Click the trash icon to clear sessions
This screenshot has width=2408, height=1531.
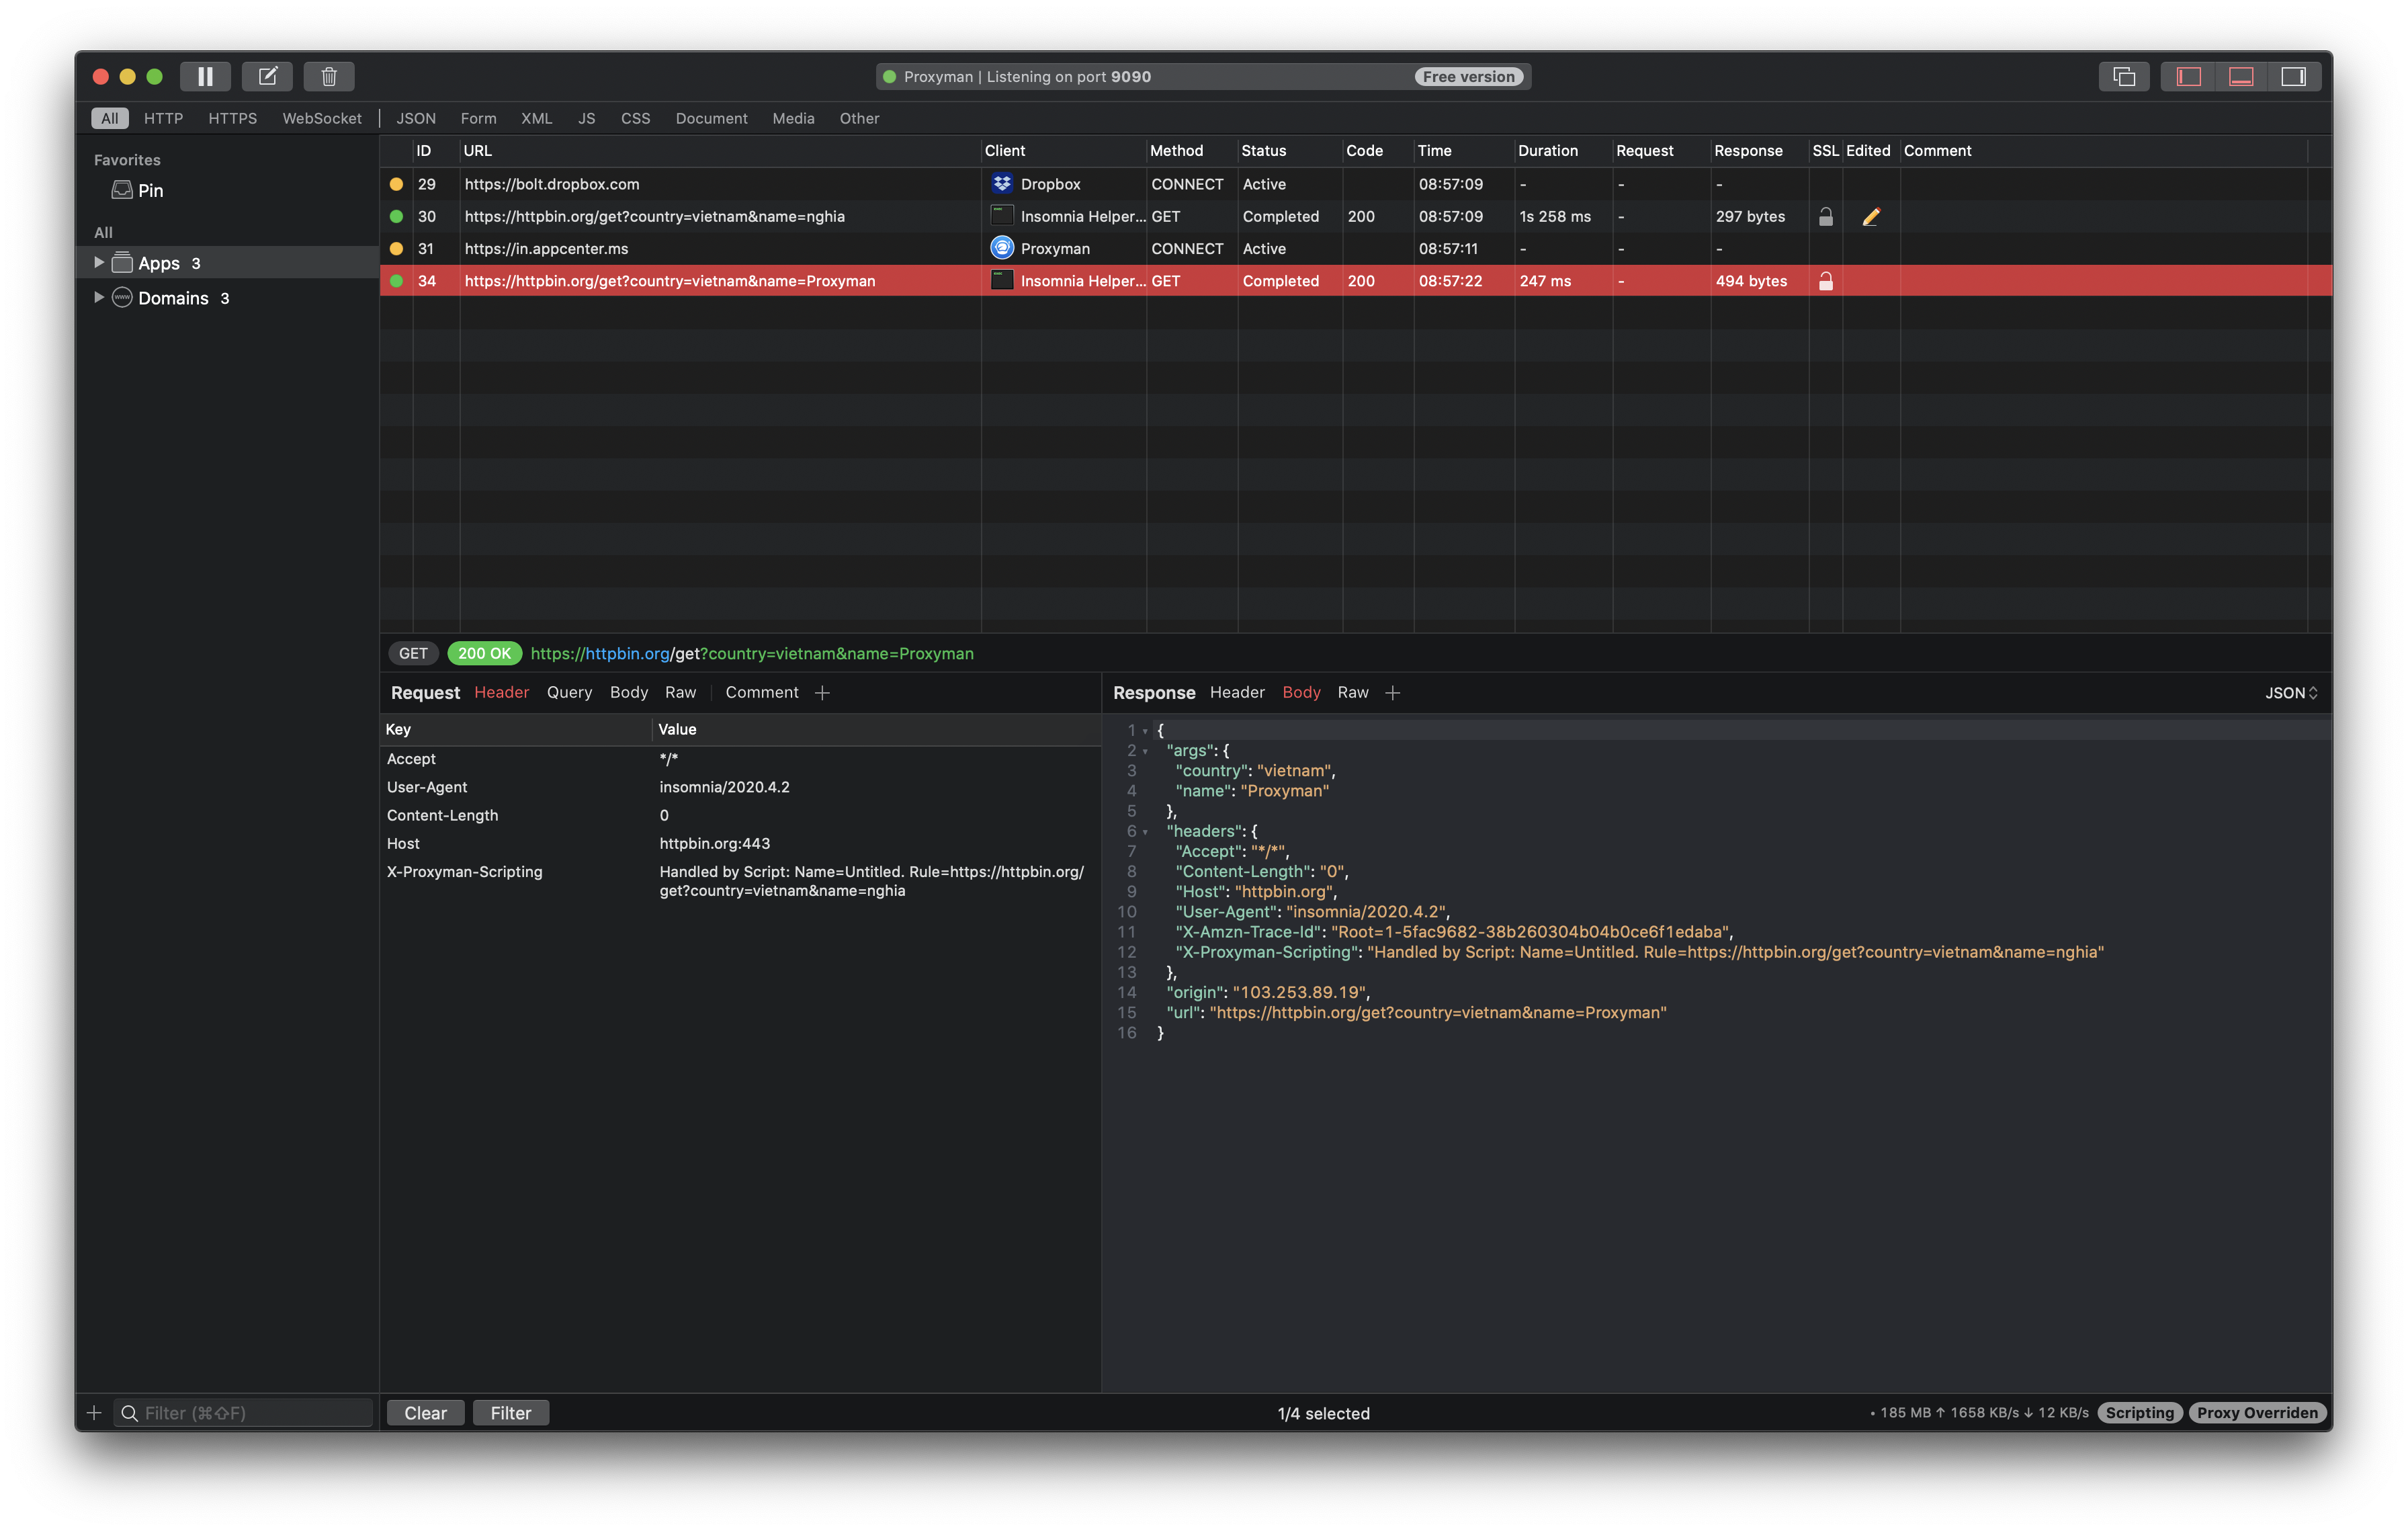click(329, 76)
